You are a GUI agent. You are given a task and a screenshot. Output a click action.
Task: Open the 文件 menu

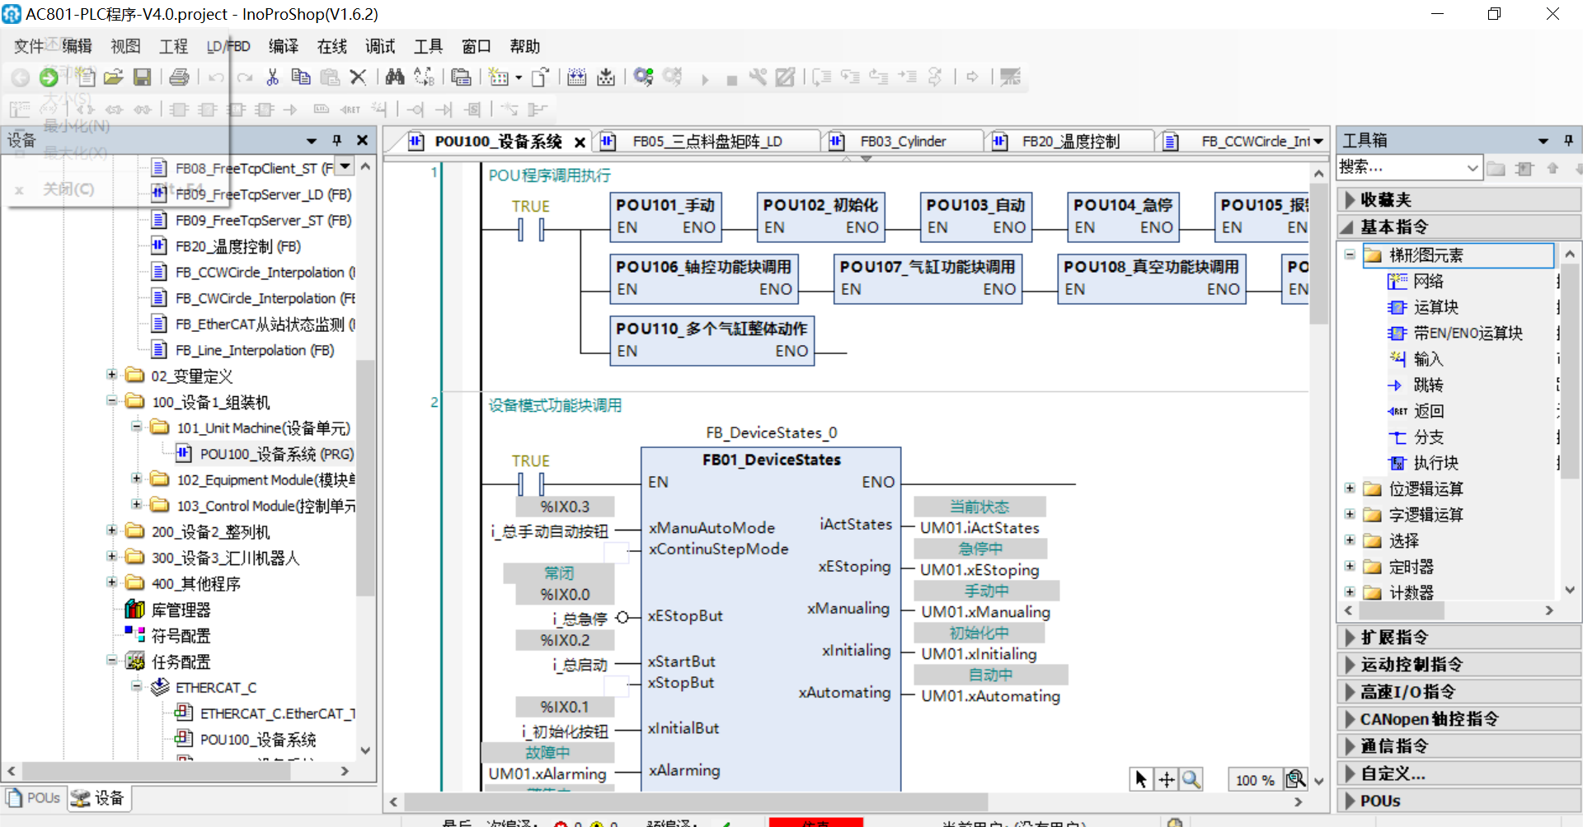tap(28, 47)
